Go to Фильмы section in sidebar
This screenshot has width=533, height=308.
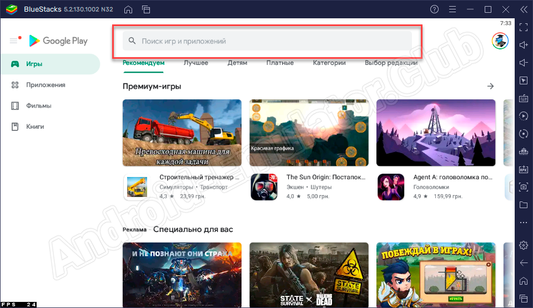[x=39, y=105]
